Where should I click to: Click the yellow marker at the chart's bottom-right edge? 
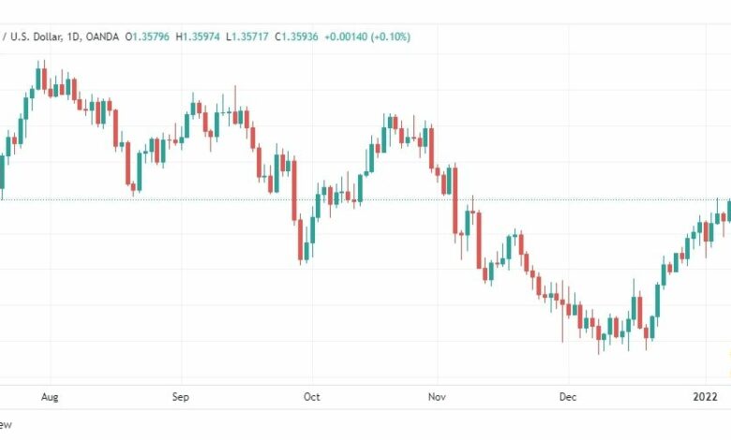(729, 363)
